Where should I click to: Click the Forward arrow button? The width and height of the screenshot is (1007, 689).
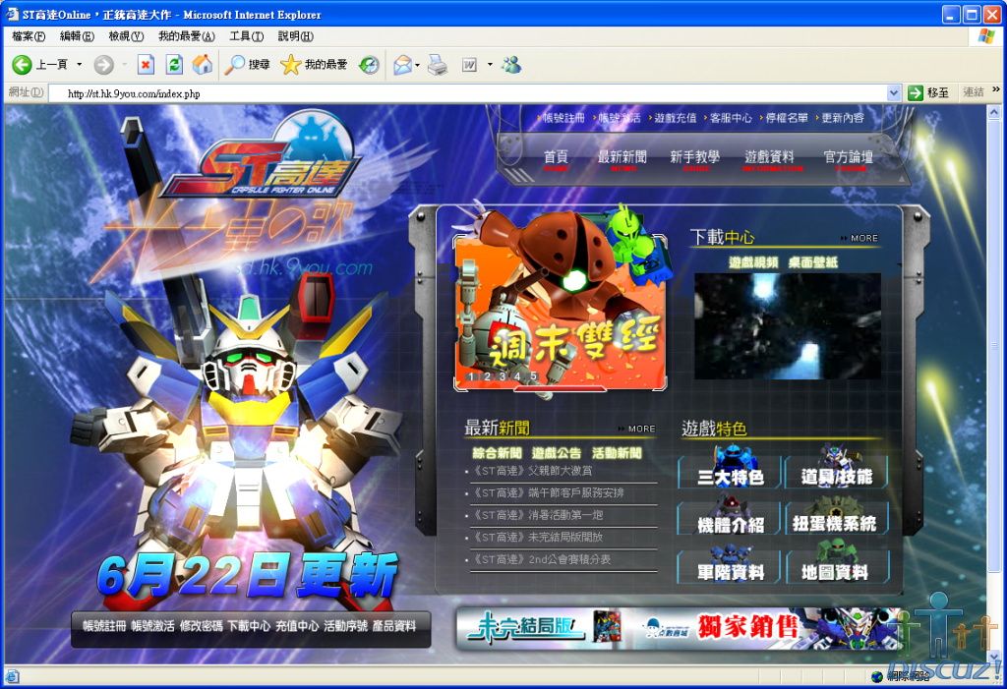click(x=104, y=64)
